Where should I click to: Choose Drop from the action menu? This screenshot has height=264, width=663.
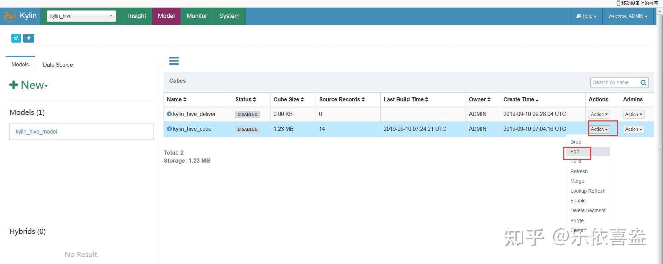point(588,142)
